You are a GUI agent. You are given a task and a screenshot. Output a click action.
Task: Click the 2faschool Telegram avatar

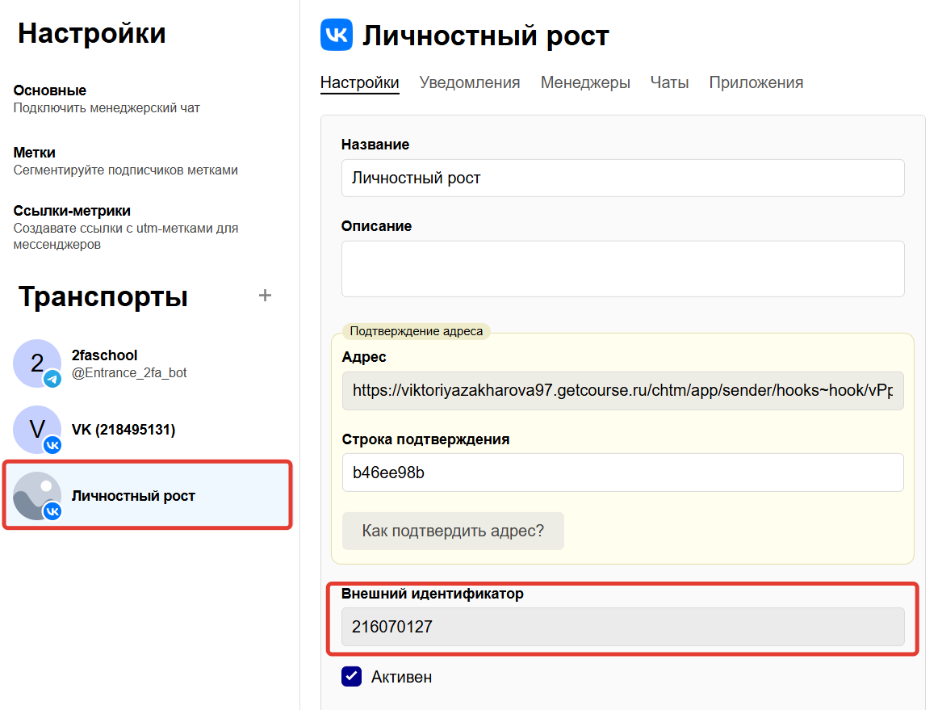point(37,363)
